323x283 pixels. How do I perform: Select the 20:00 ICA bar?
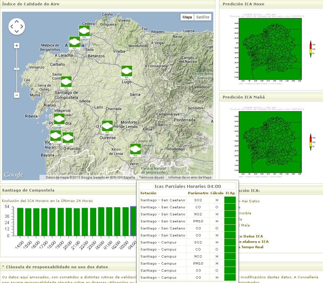point(69,222)
